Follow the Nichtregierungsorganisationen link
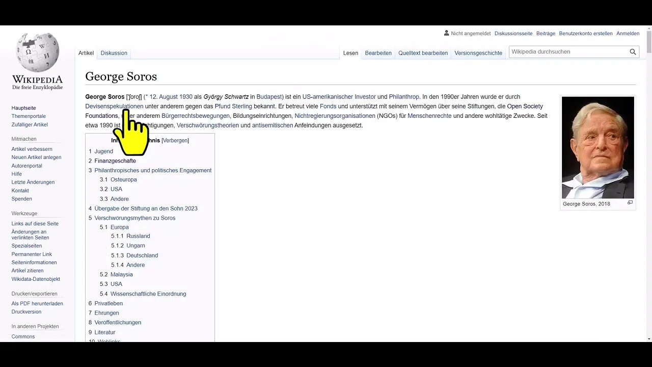Screen dimensions: 652x367 335,116
